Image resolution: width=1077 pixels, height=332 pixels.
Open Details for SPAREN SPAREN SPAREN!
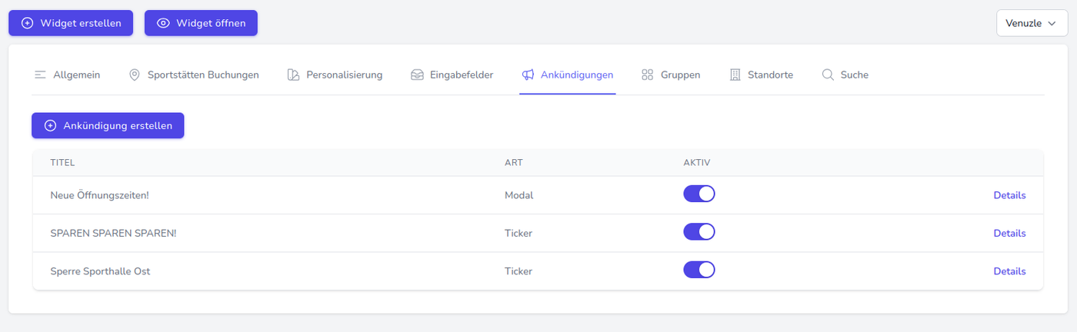pyautogui.click(x=1009, y=233)
